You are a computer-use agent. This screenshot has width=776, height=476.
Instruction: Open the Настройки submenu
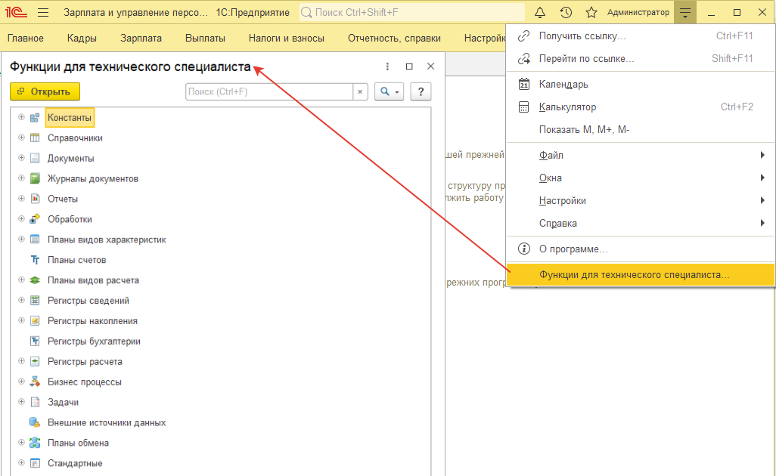[x=563, y=201]
